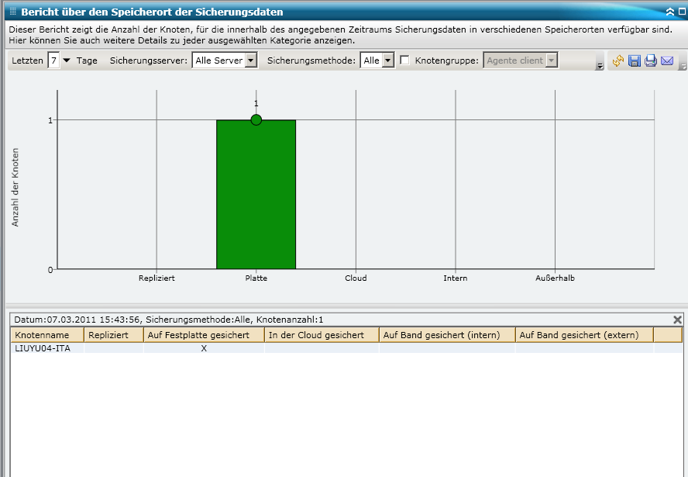Click the Außerhalb axis label
This screenshot has height=477, width=688.
pyautogui.click(x=555, y=278)
